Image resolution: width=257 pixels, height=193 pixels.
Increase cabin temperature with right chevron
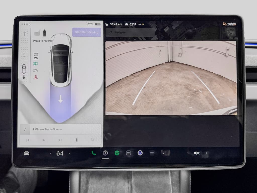[69, 153]
